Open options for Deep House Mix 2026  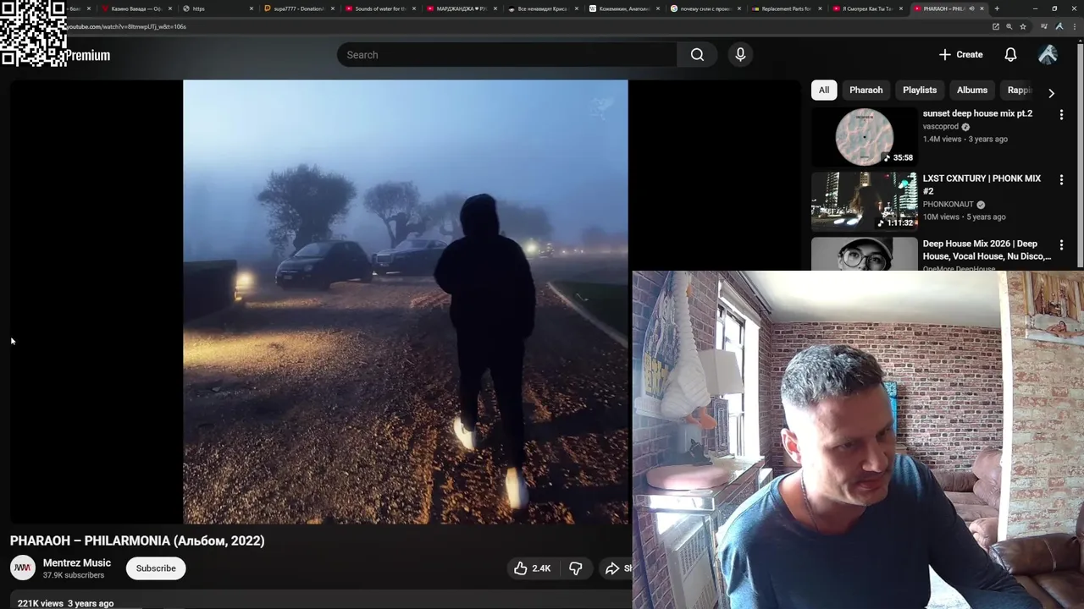pos(1061,244)
